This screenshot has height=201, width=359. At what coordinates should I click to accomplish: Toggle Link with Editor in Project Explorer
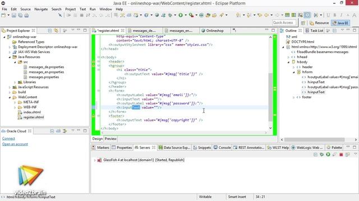56,31
